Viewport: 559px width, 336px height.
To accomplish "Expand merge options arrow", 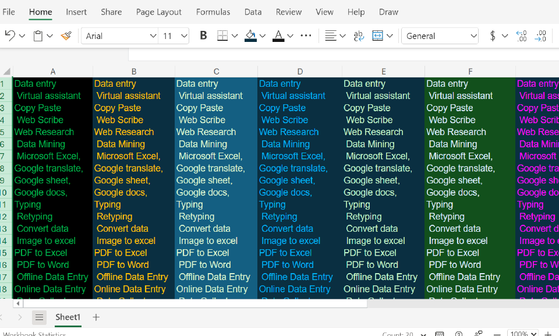I will [390, 36].
